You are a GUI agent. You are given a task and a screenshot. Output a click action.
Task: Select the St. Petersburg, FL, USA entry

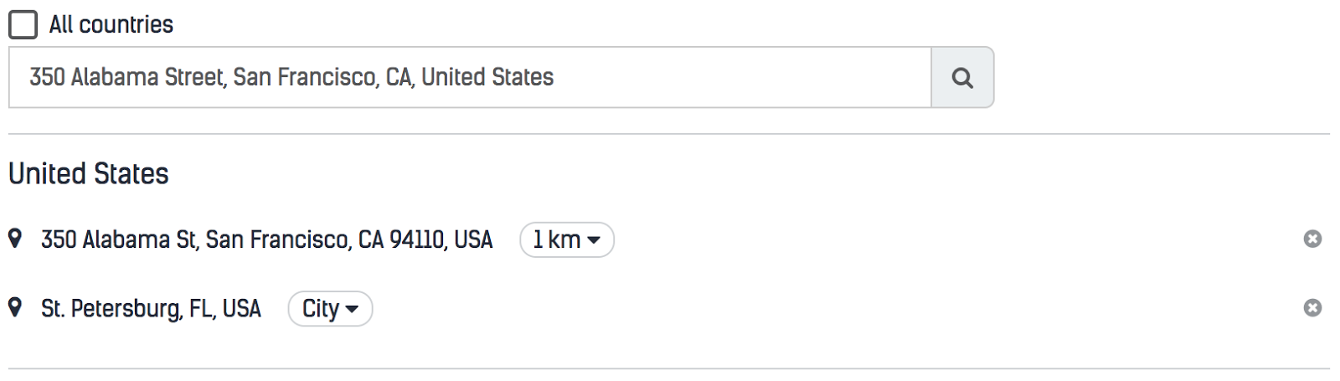tap(151, 308)
